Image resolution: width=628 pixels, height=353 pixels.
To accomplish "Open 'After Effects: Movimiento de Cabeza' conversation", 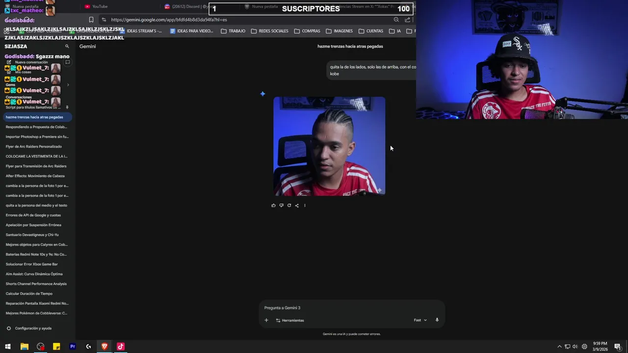I will pos(35,176).
